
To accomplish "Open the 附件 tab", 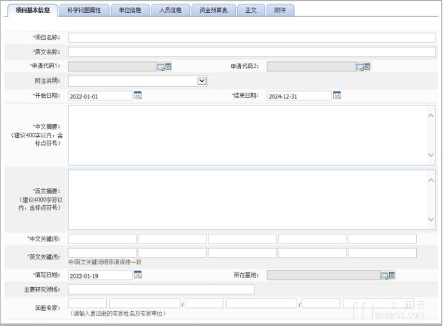I will (280, 10).
